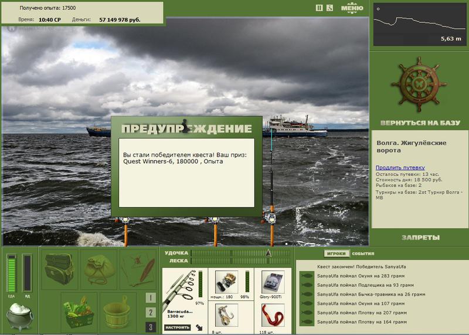469x335 pixels.
Task: Click 'Осталось путевки: 13 час.' text
Action: (x=407, y=174)
